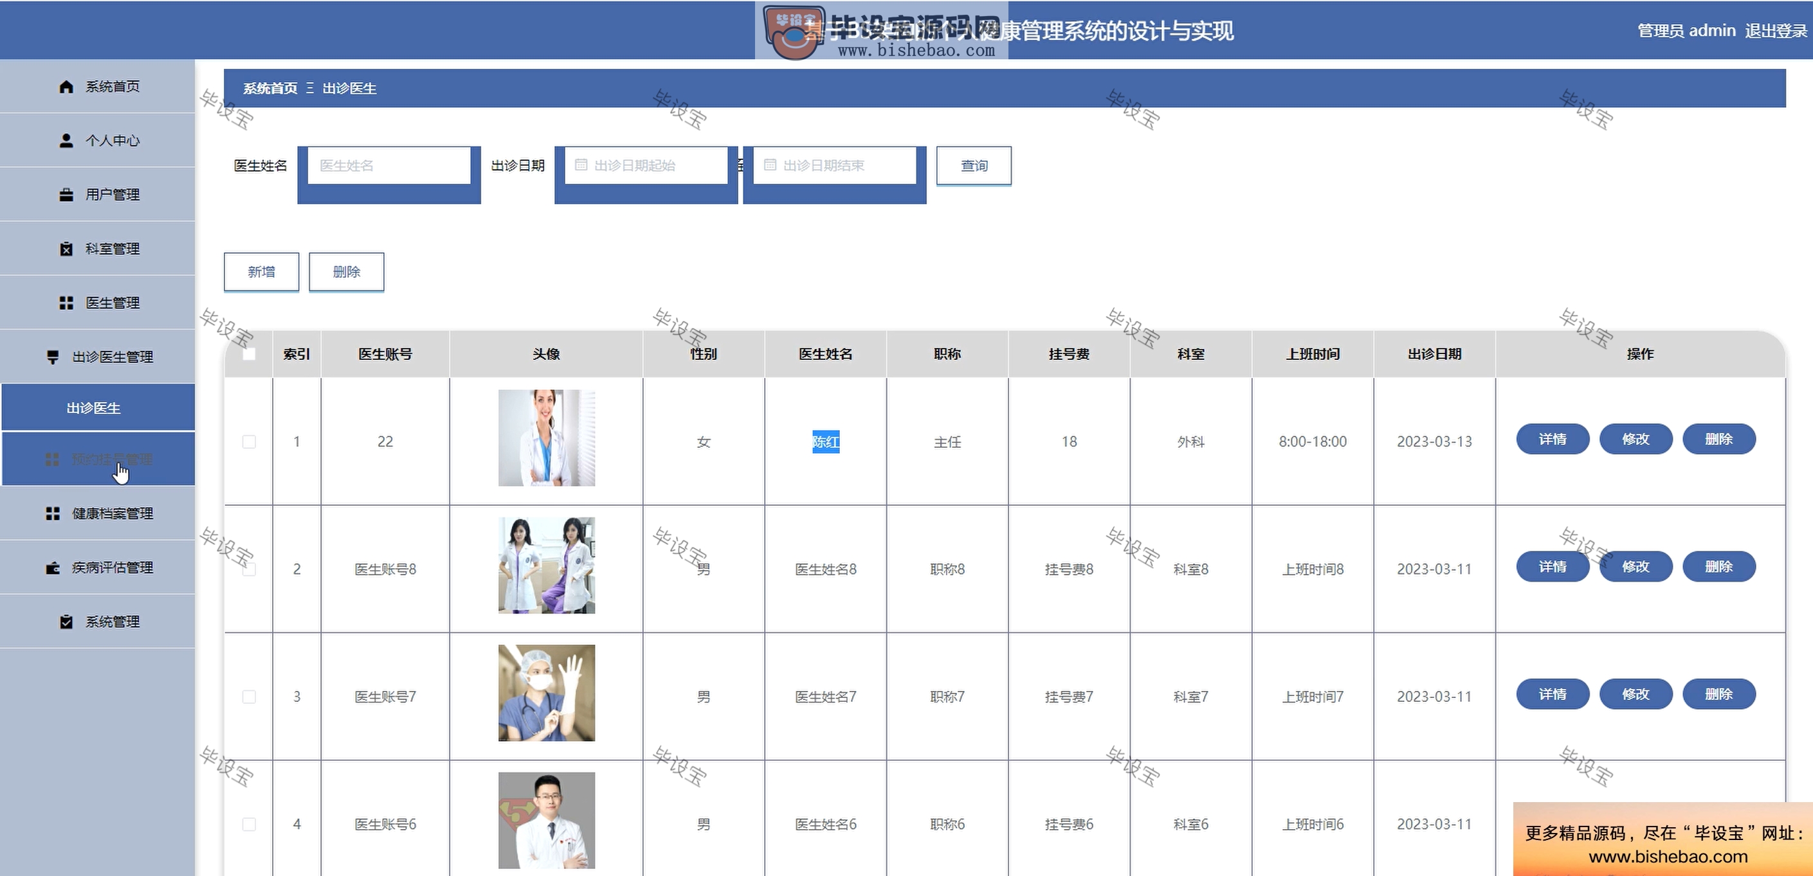
Task: Check the checkbox for row 1 陈红
Action: 249,442
